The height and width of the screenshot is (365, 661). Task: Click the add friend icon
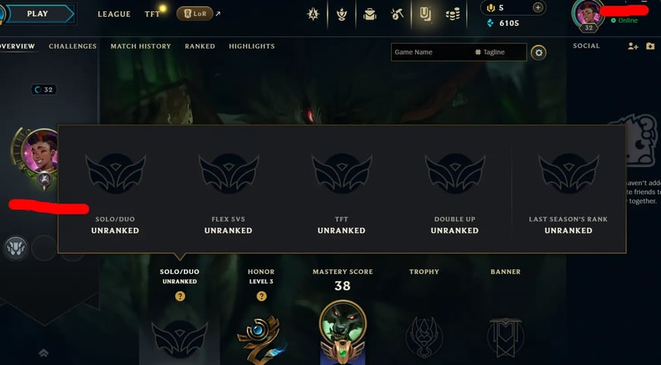coord(633,46)
